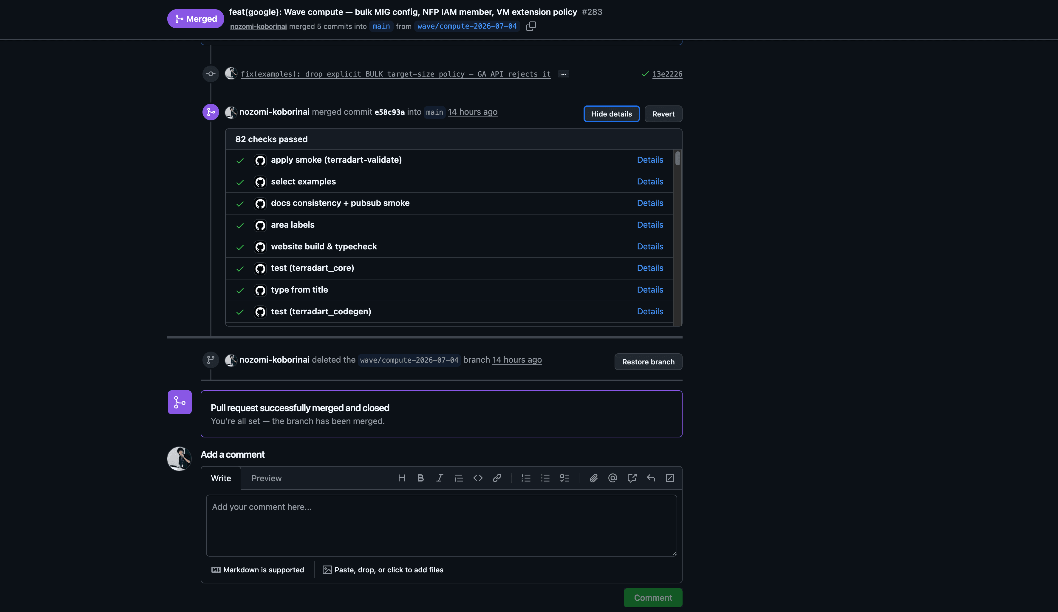Click the purple merge icon beside merged commit event
The image size is (1058, 612).
(x=211, y=112)
